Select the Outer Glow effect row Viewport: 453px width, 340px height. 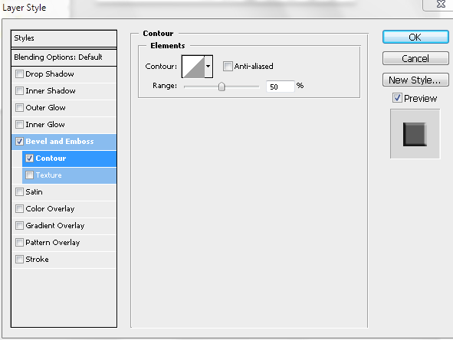click(64, 108)
